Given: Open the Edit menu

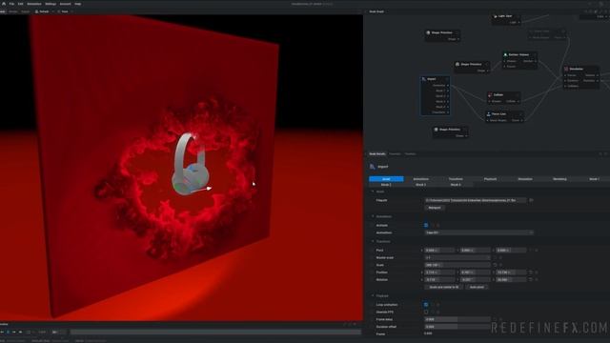Looking at the screenshot, I should pyautogui.click(x=20, y=4).
